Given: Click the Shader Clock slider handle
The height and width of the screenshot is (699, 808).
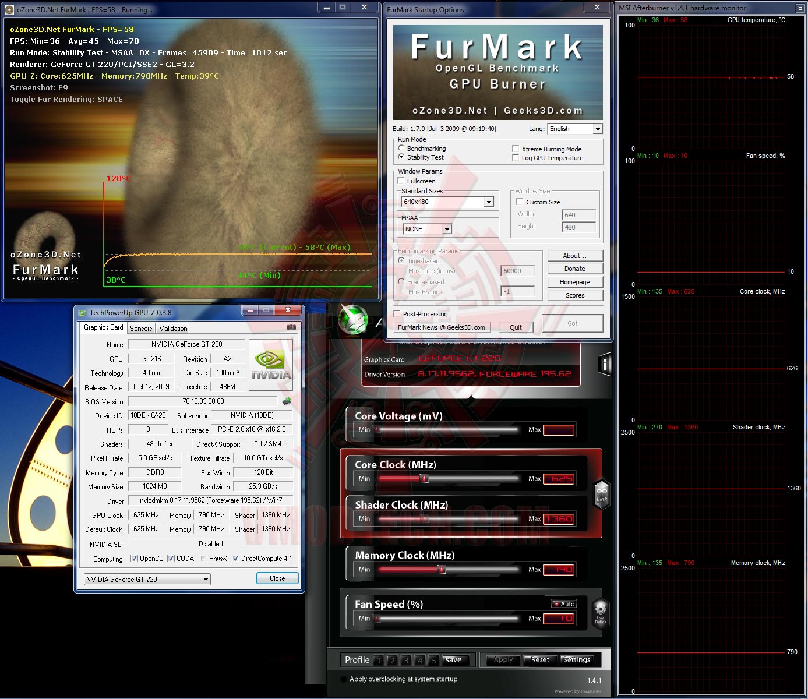Looking at the screenshot, I should 424,519.
